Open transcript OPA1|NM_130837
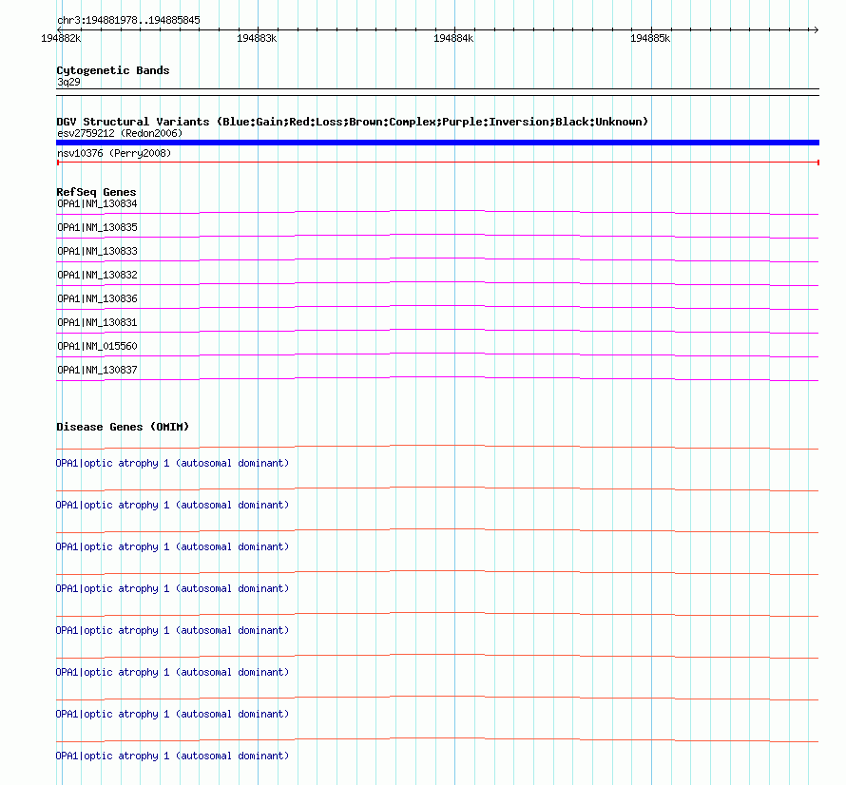 tap(97, 370)
